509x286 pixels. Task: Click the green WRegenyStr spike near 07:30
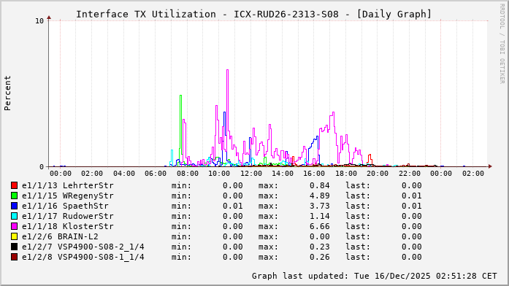180,96
